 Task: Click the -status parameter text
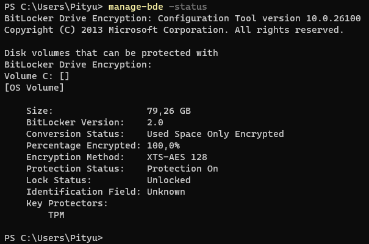coord(188,7)
